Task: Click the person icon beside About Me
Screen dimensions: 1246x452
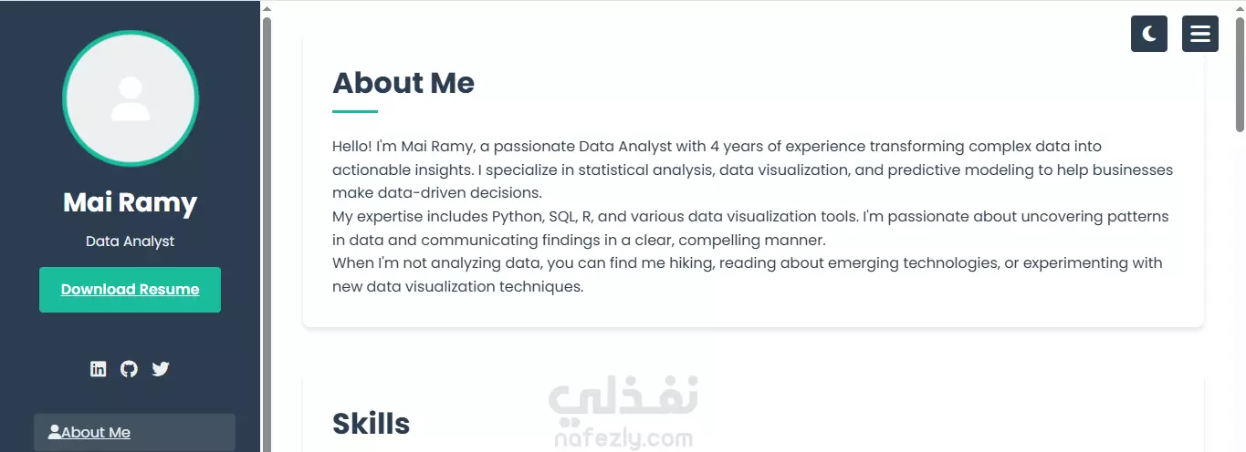Action: point(55,432)
